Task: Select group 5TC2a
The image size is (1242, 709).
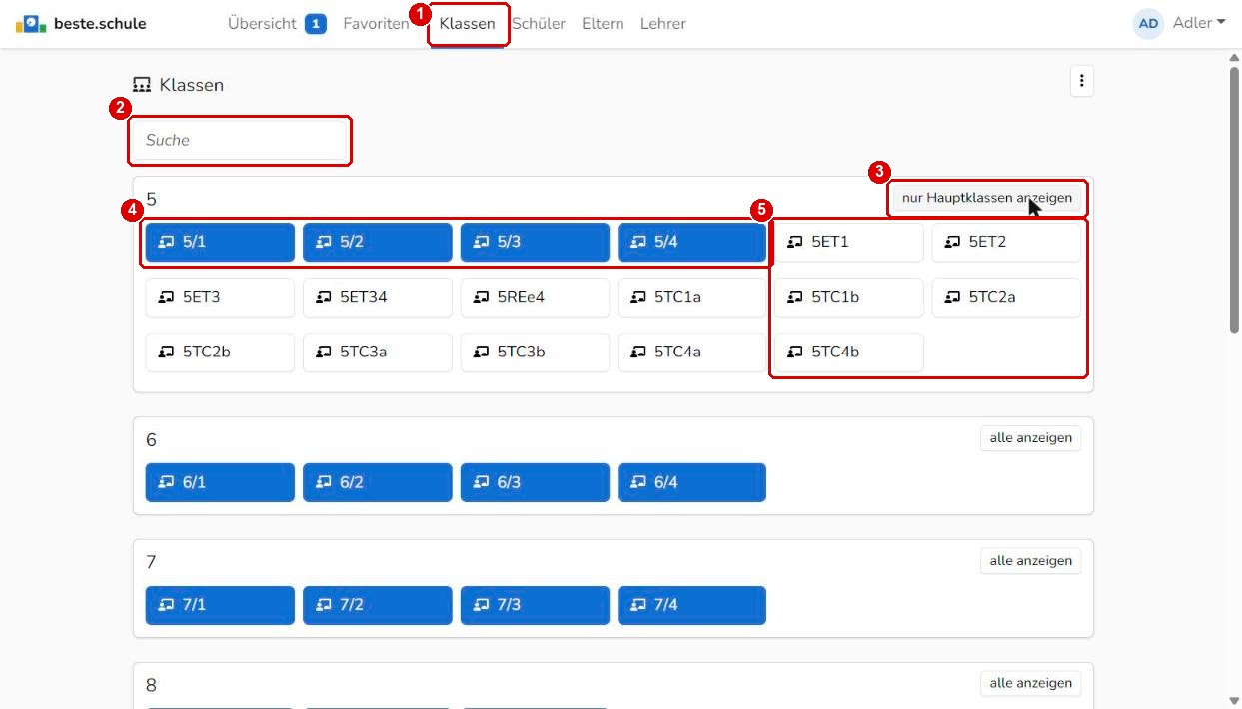Action: tap(1006, 298)
